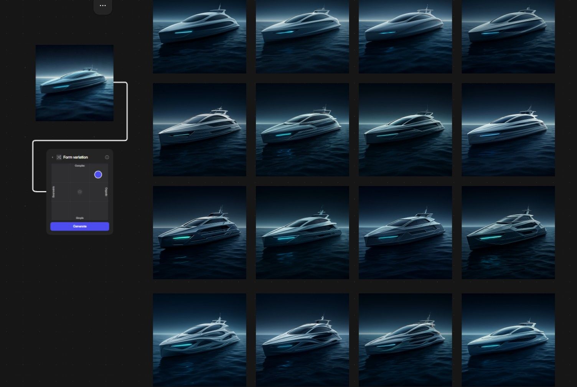The height and width of the screenshot is (387, 577).
Task: Click the center reset marker of the grid
Action: [80, 192]
